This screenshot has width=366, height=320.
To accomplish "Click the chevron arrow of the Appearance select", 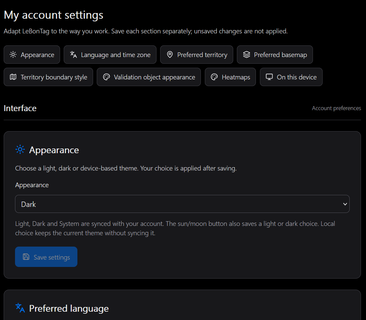I will click(x=345, y=204).
